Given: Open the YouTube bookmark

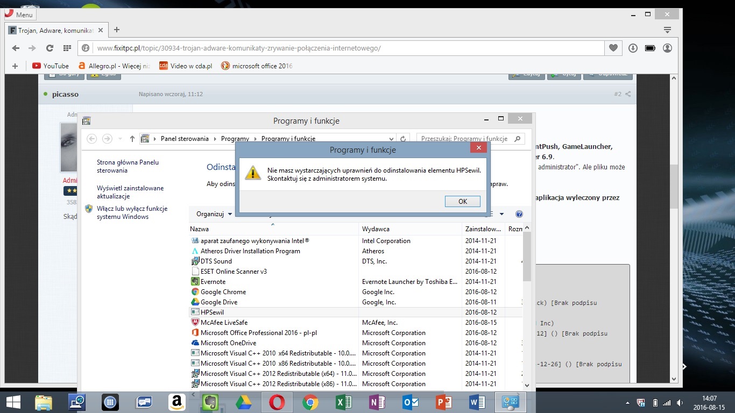Looking at the screenshot, I should 51,66.
